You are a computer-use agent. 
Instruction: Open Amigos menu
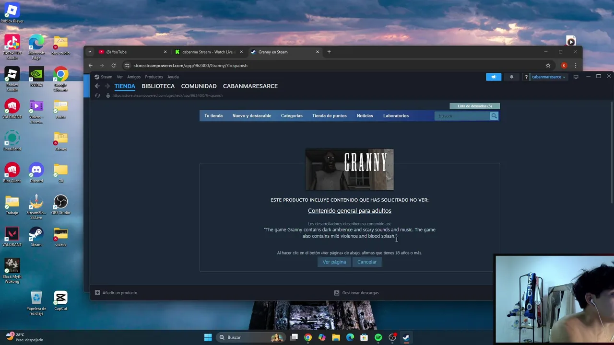click(134, 77)
